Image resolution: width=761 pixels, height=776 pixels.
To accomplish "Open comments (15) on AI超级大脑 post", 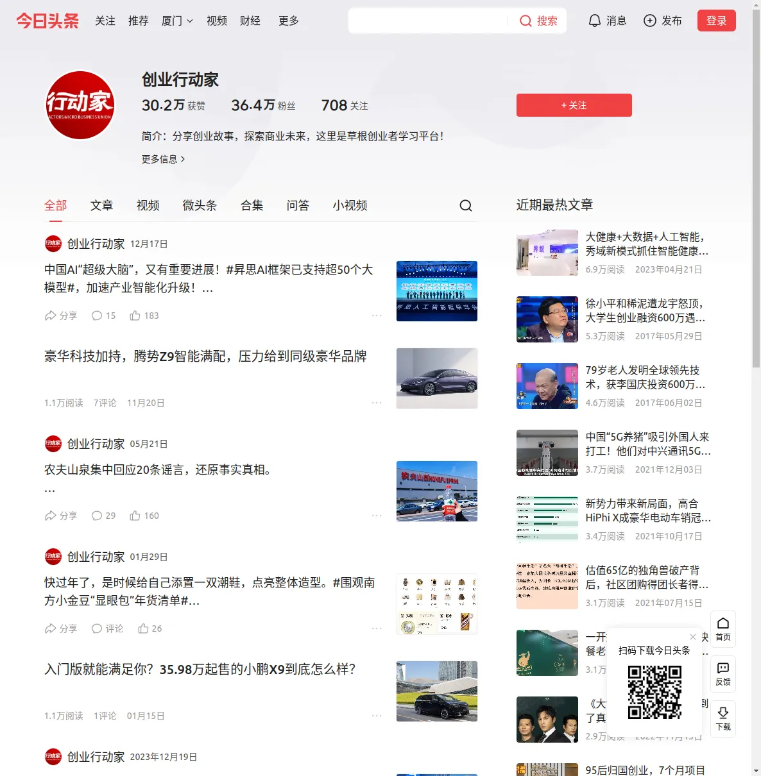I will point(103,316).
